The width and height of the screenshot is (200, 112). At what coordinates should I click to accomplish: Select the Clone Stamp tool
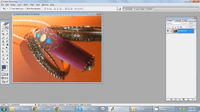[3, 41]
